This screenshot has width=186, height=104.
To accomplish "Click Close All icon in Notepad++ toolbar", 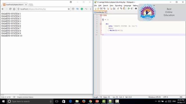I will pyautogui.click(x=111, y=8).
